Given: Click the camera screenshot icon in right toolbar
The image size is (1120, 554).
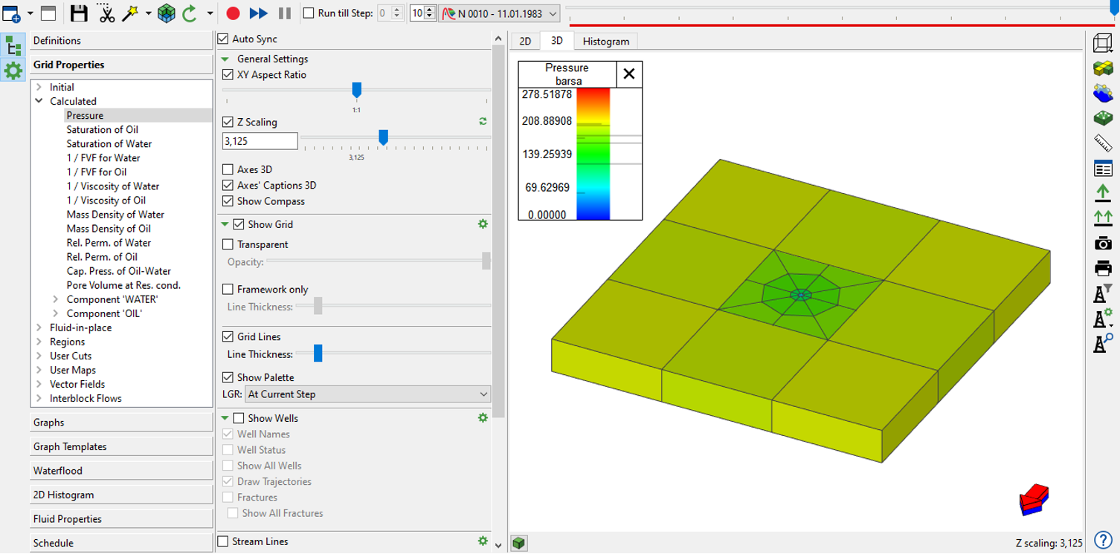Looking at the screenshot, I should point(1103,243).
